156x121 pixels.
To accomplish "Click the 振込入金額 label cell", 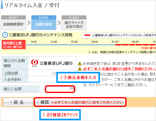I will pos(20,89).
